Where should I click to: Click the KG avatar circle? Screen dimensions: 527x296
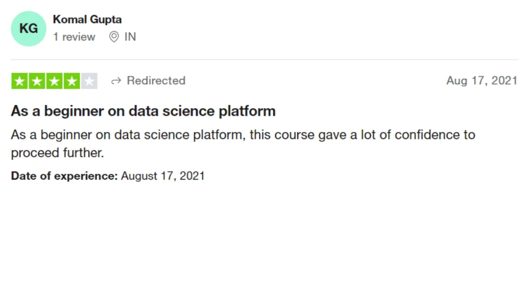coord(29,29)
